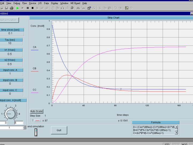Click the Print icon in toolbar
Image resolution: width=193 pixels, height=145 pixels.
[x=12, y=8]
